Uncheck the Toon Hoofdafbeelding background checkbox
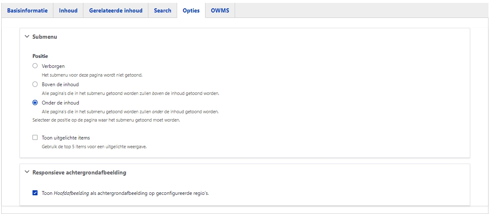The image size is (491, 214). pyautogui.click(x=35, y=193)
